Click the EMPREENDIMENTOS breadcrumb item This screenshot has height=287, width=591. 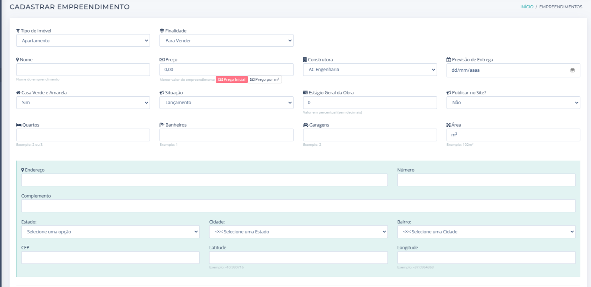click(560, 7)
